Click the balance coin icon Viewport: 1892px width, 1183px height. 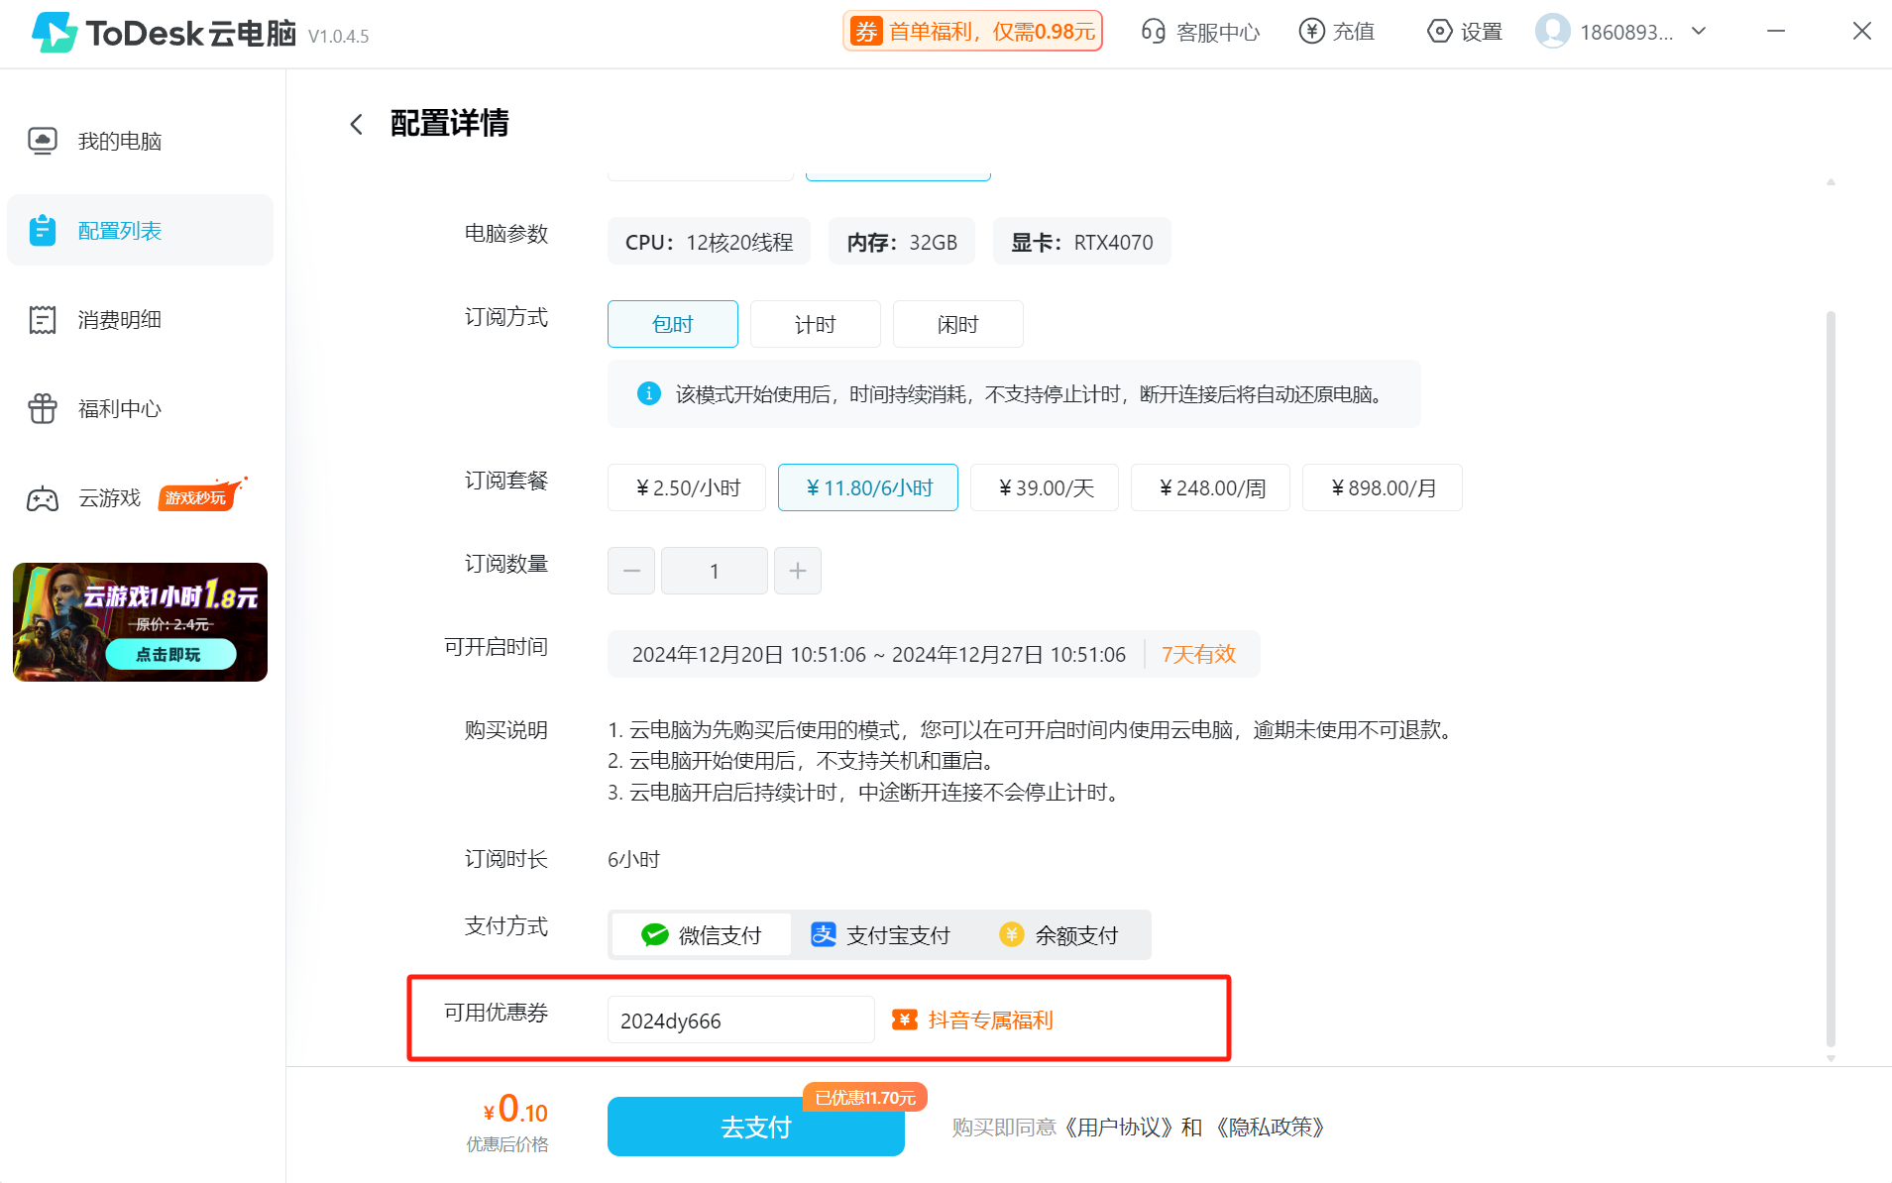pos(1012,934)
